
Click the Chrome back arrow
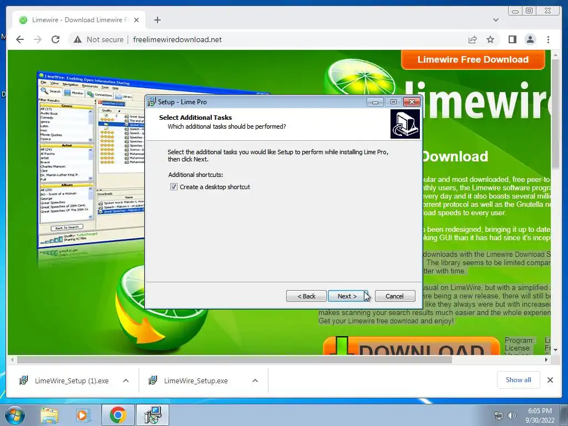click(20, 39)
